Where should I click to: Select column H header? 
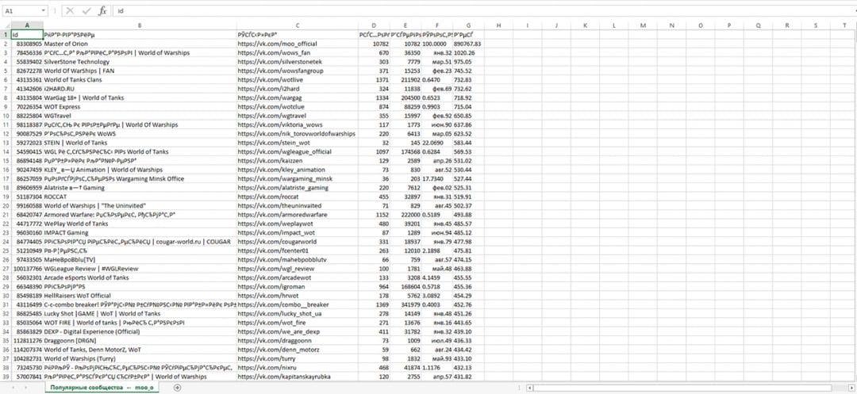498,25
